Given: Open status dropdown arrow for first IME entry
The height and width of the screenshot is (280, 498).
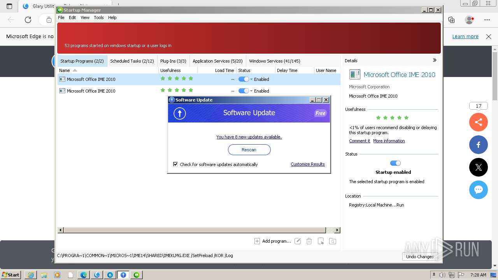Looking at the screenshot, I should (x=251, y=79).
